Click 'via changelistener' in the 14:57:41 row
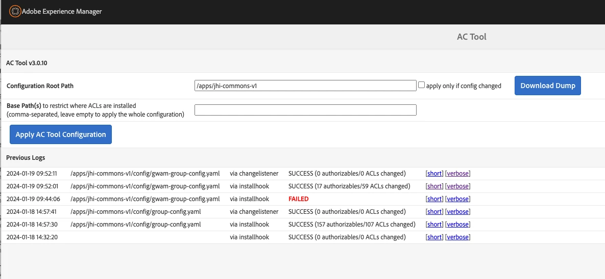The image size is (605, 279). (254, 212)
